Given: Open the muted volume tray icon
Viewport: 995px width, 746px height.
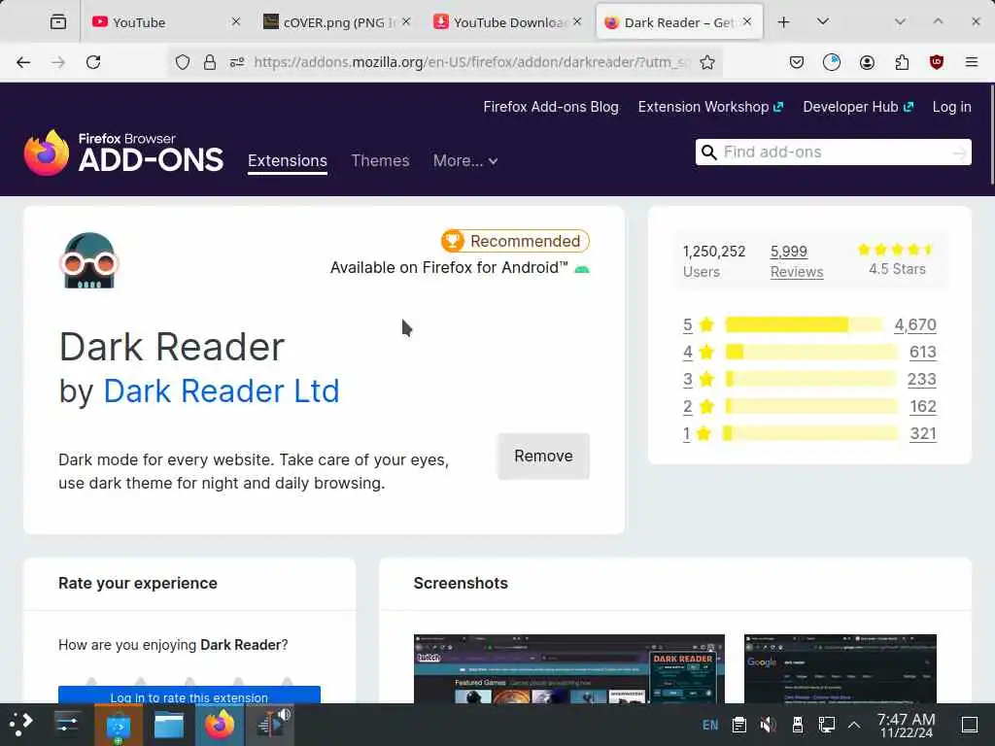Looking at the screenshot, I should pyautogui.click(x=768, y=725).
